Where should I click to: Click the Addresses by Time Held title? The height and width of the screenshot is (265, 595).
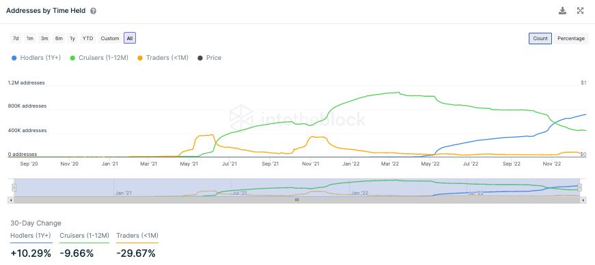[x=46, y=11]
